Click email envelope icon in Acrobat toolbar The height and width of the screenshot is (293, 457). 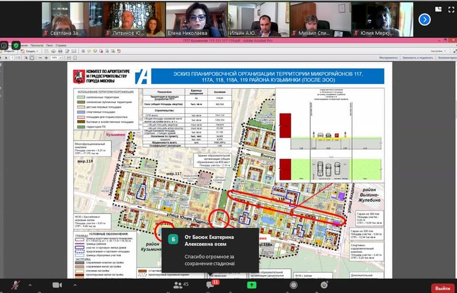[x=74, y=51]
